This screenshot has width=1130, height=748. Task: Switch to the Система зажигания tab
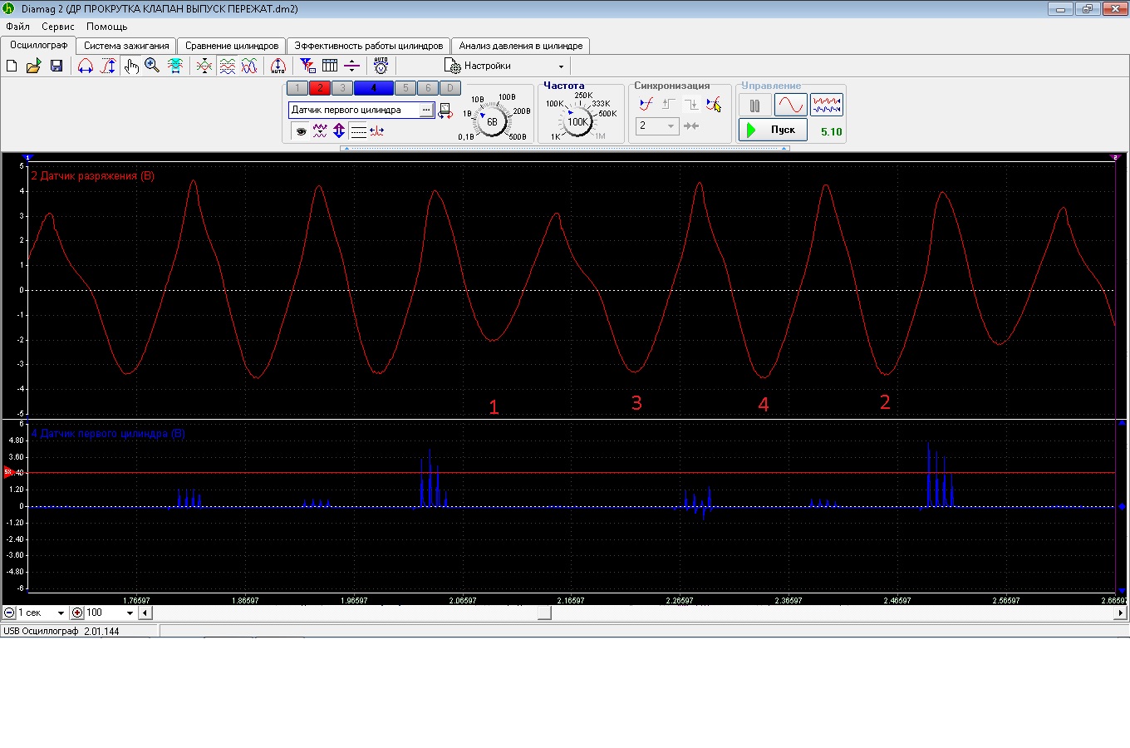(x=126, y=46)
